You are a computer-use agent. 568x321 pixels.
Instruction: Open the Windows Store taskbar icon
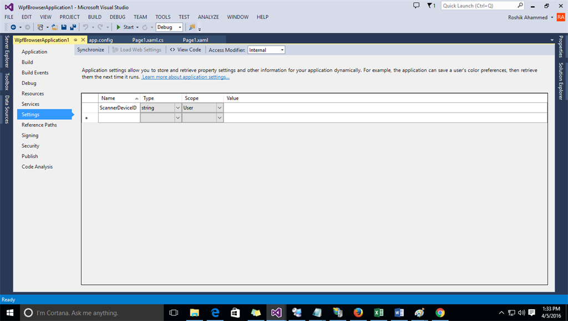click(235, 313)
